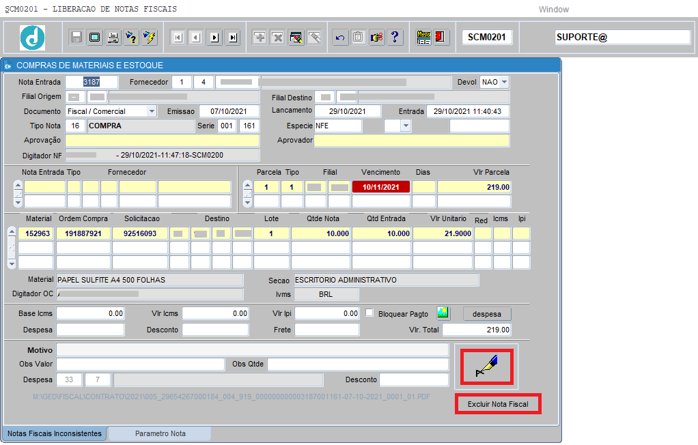The width and height of the screenshot is (698, 445).
Task: Click the Lancamento date 29/10/2021
Action: (x=348, y=111)
